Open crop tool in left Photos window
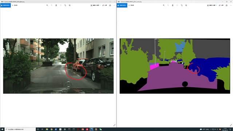 click(70, 5)
